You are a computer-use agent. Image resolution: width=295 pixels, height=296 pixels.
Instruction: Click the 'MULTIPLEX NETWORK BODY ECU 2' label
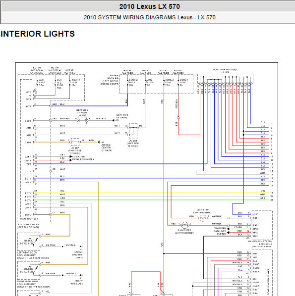(260, 243)
